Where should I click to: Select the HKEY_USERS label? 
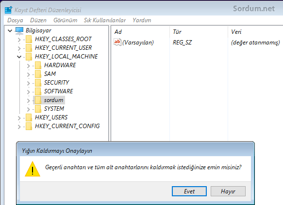click(51, 117)
